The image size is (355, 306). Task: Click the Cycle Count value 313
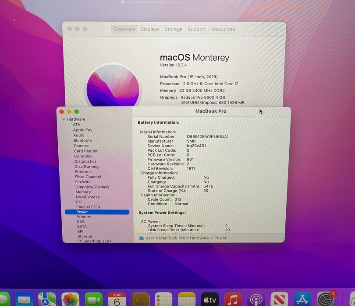pos(178,199)
